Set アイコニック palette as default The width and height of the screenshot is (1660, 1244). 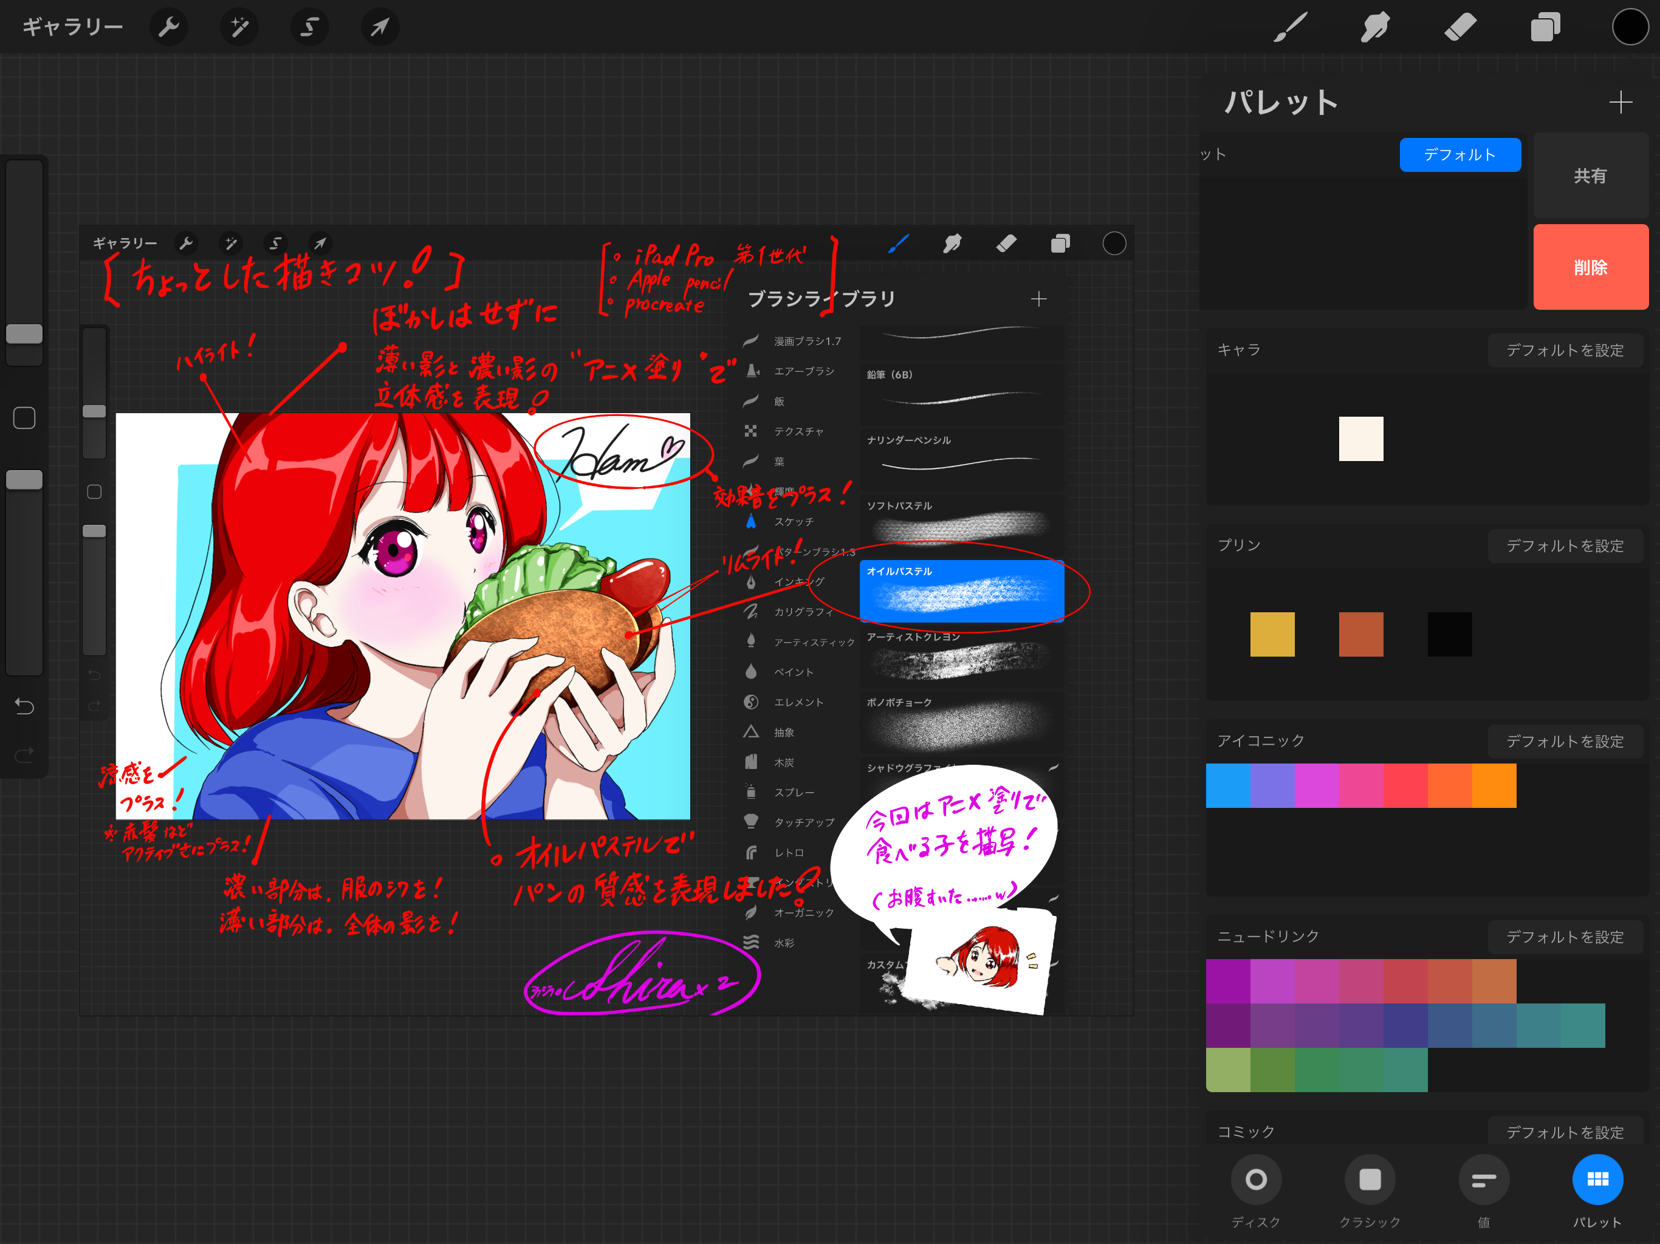click(1565, 741)
